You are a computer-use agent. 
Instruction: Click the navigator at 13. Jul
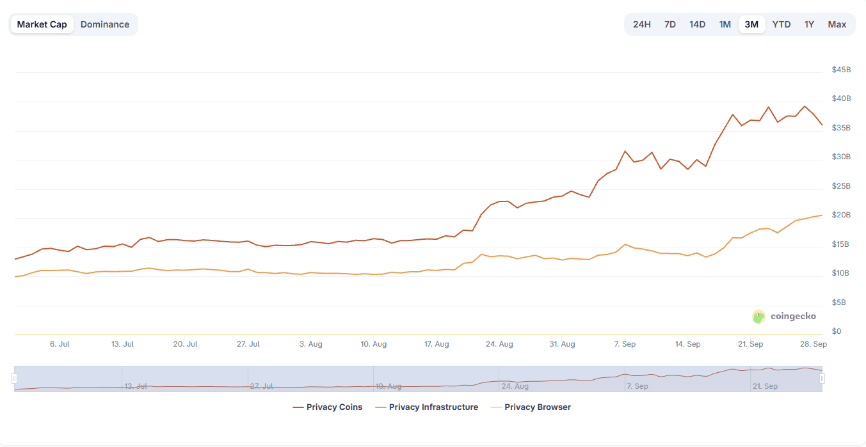[x=136, y=386]
